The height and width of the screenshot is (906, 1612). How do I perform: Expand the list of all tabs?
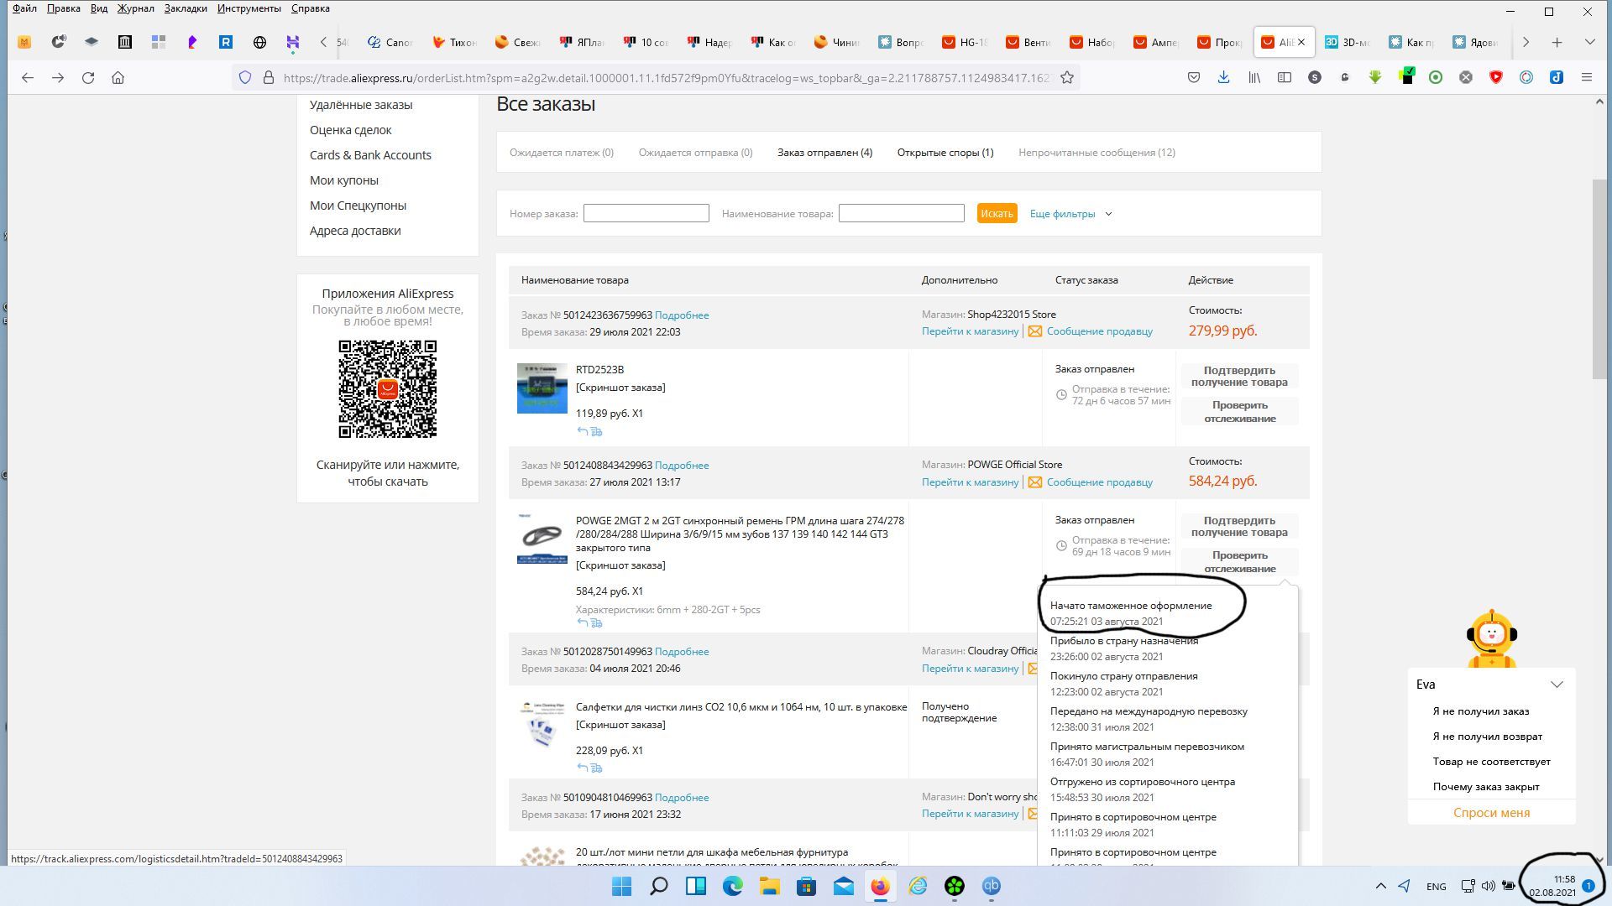coord(1589,42)
